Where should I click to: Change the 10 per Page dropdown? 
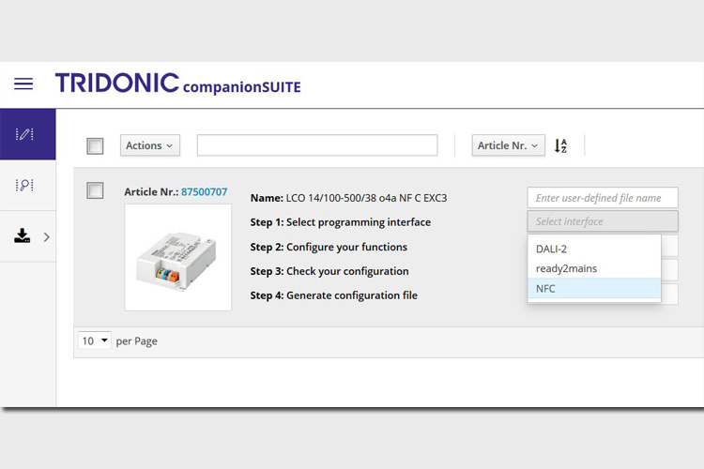tap(94, 341)
